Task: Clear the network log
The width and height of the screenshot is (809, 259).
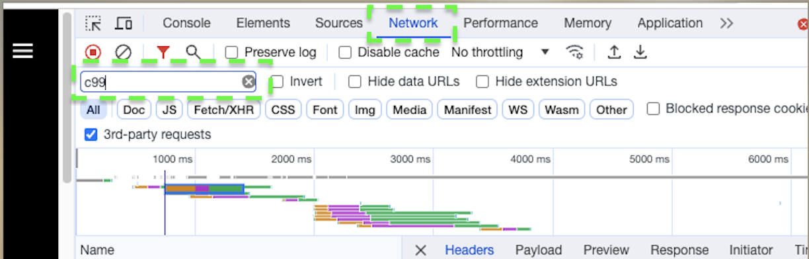Action: [123, 52]
